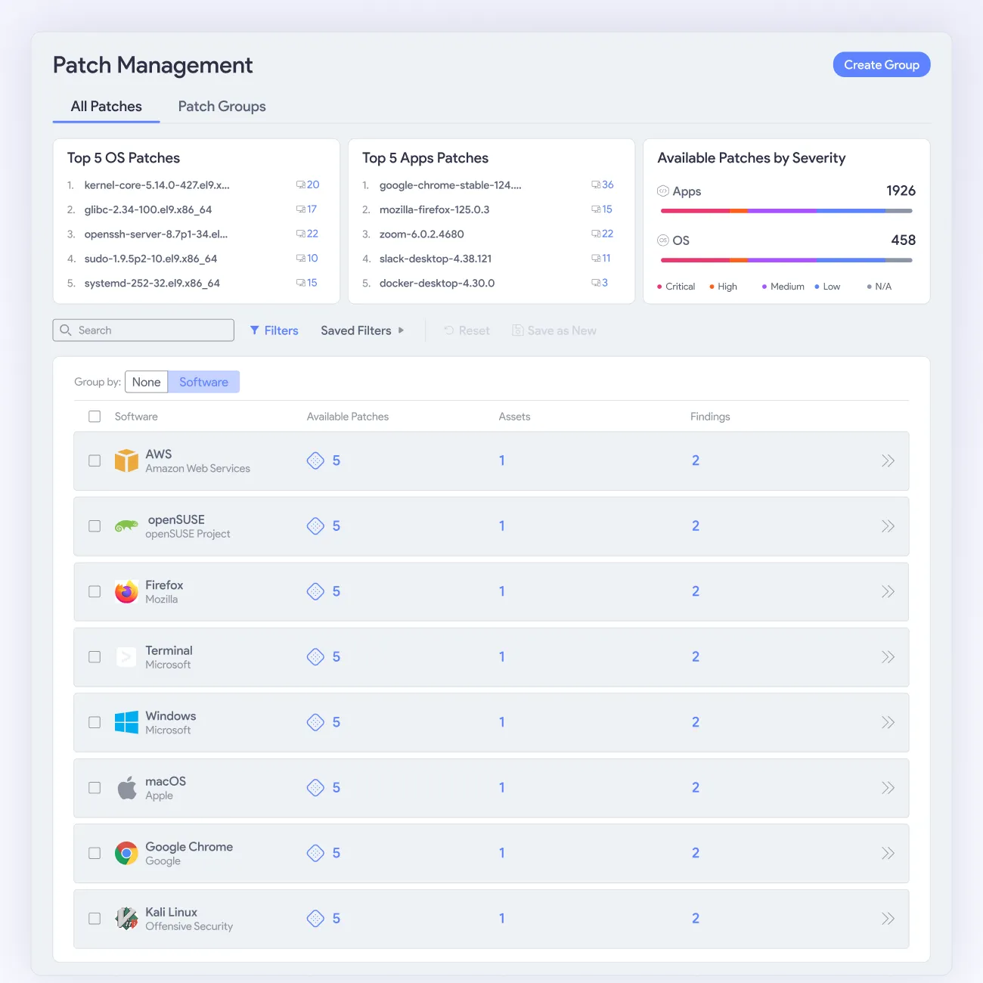Click the magnifier icon in the search box
Viewport: 983px width, 983px height.
66,330
